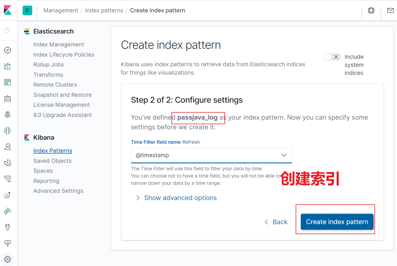Open Discover via the compass icon
The height and width of the screenshot is (266, 397).
click(8, 50)
